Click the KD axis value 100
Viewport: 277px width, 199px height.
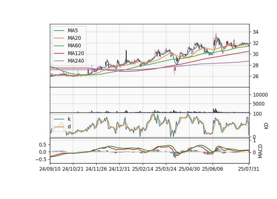point(257,114)
